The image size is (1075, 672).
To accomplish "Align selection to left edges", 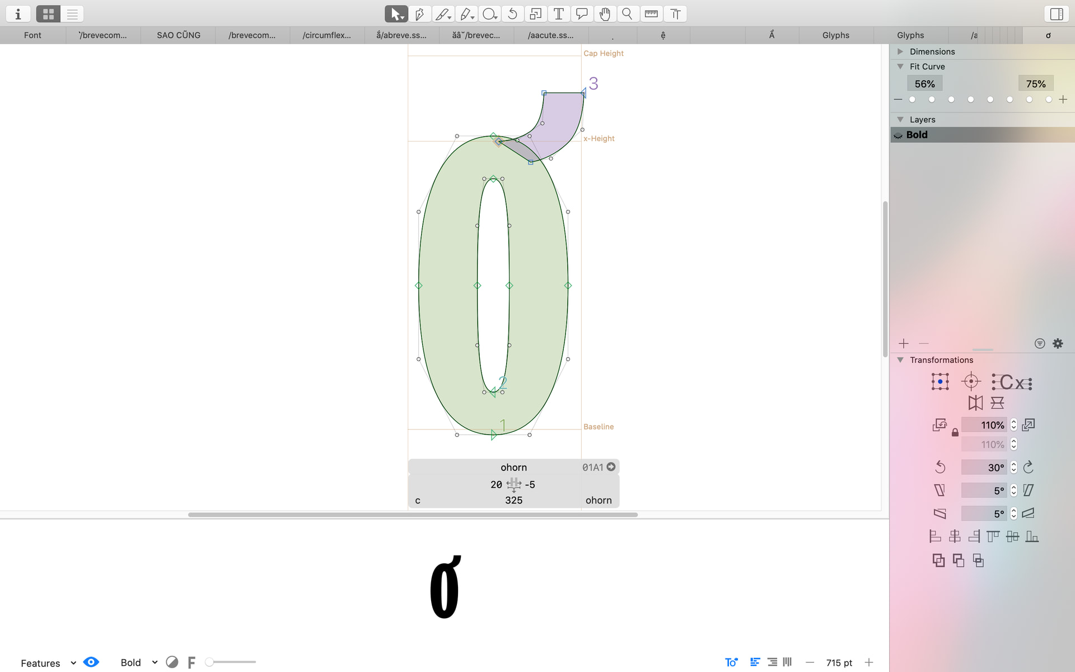I will tap(935, 536).
